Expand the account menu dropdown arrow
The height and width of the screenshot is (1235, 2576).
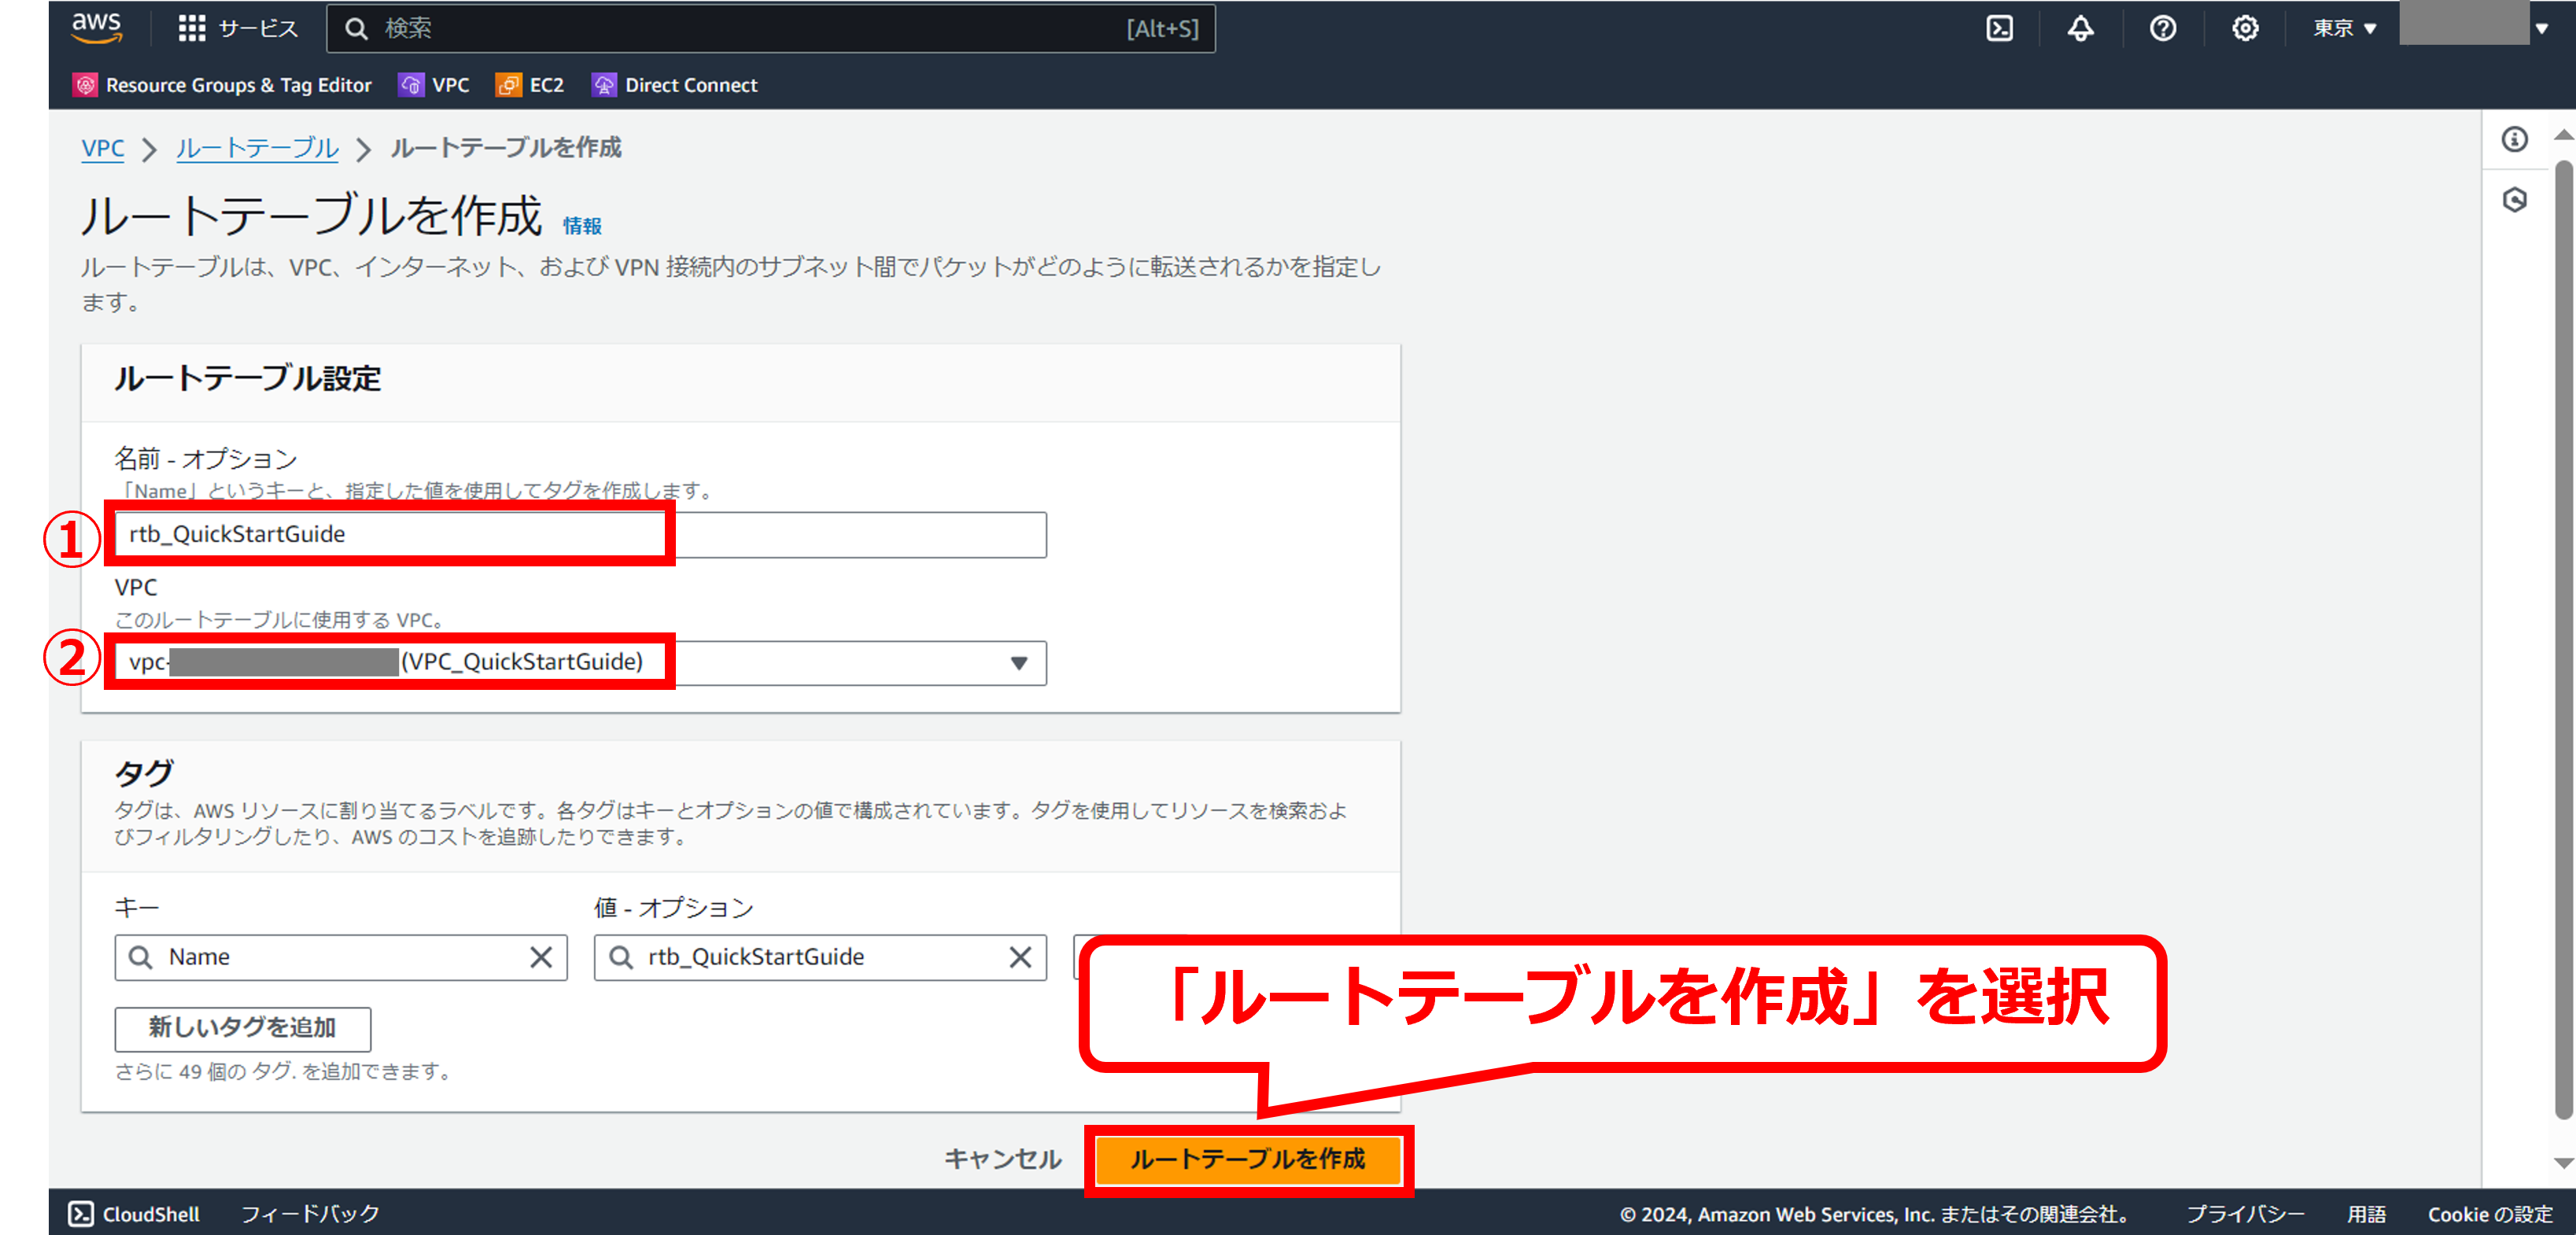[x=2541, y=28]
